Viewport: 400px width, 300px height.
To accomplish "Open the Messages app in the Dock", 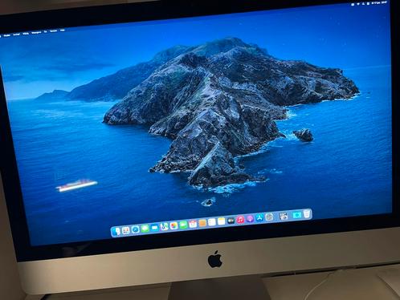I will pyautogui.click(x=145, y=229).
